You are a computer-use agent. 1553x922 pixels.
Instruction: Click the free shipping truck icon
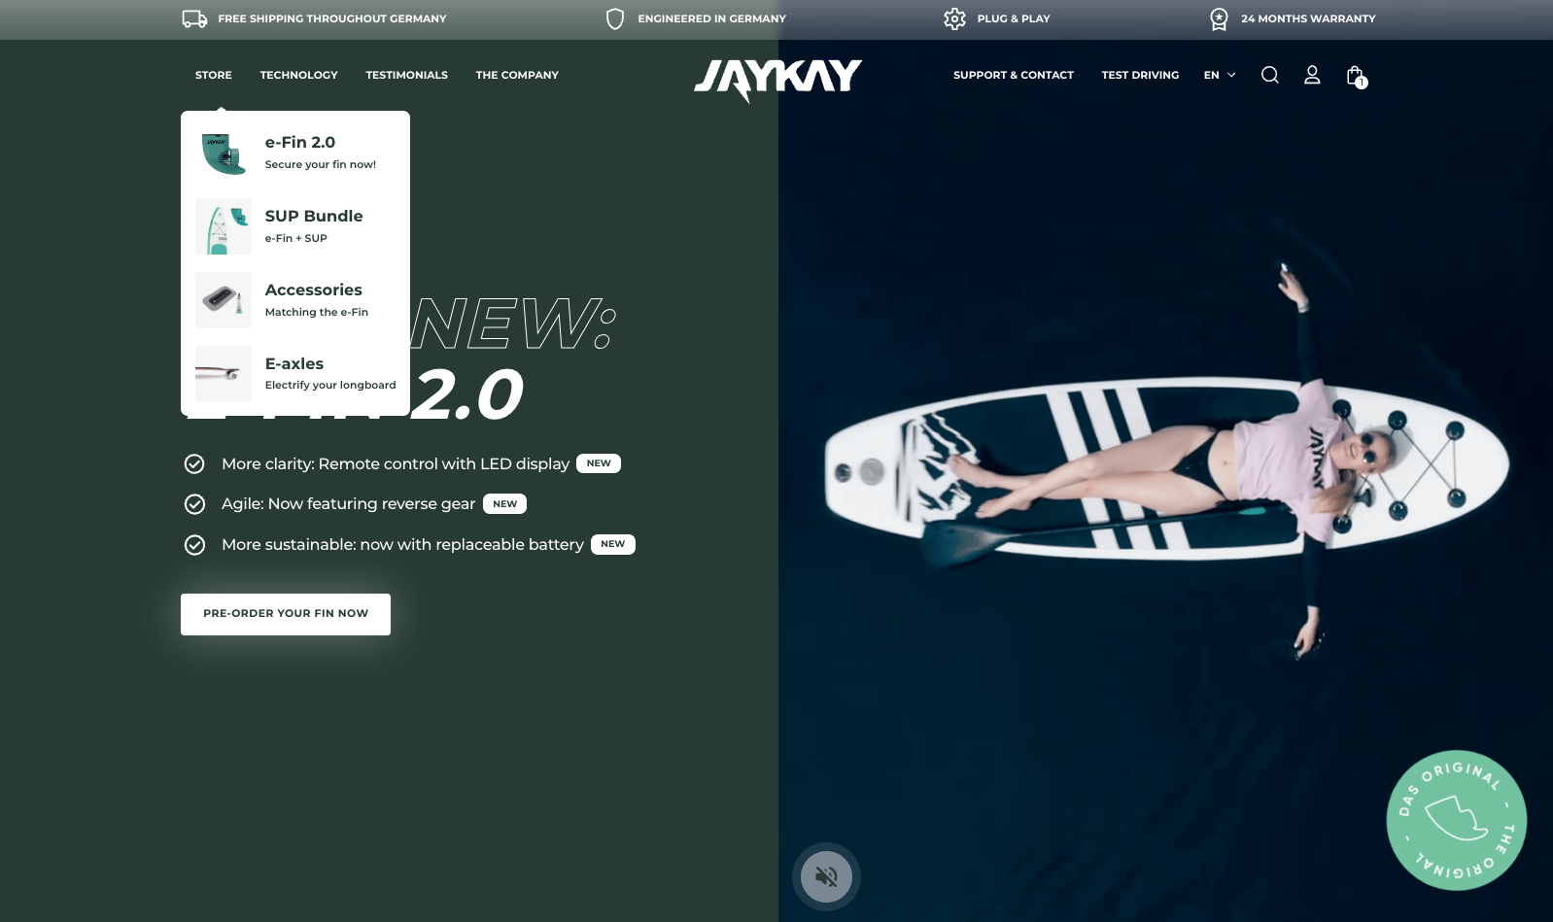(194, 18)
